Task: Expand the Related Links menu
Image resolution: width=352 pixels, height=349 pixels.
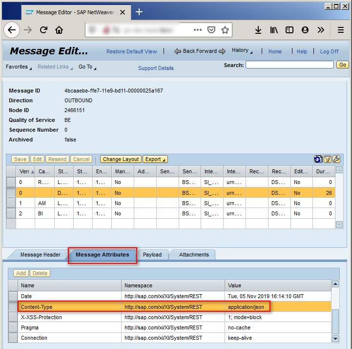Action: [55, 67]
